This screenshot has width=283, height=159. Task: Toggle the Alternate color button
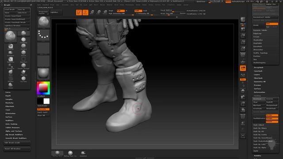click(43, 109)
